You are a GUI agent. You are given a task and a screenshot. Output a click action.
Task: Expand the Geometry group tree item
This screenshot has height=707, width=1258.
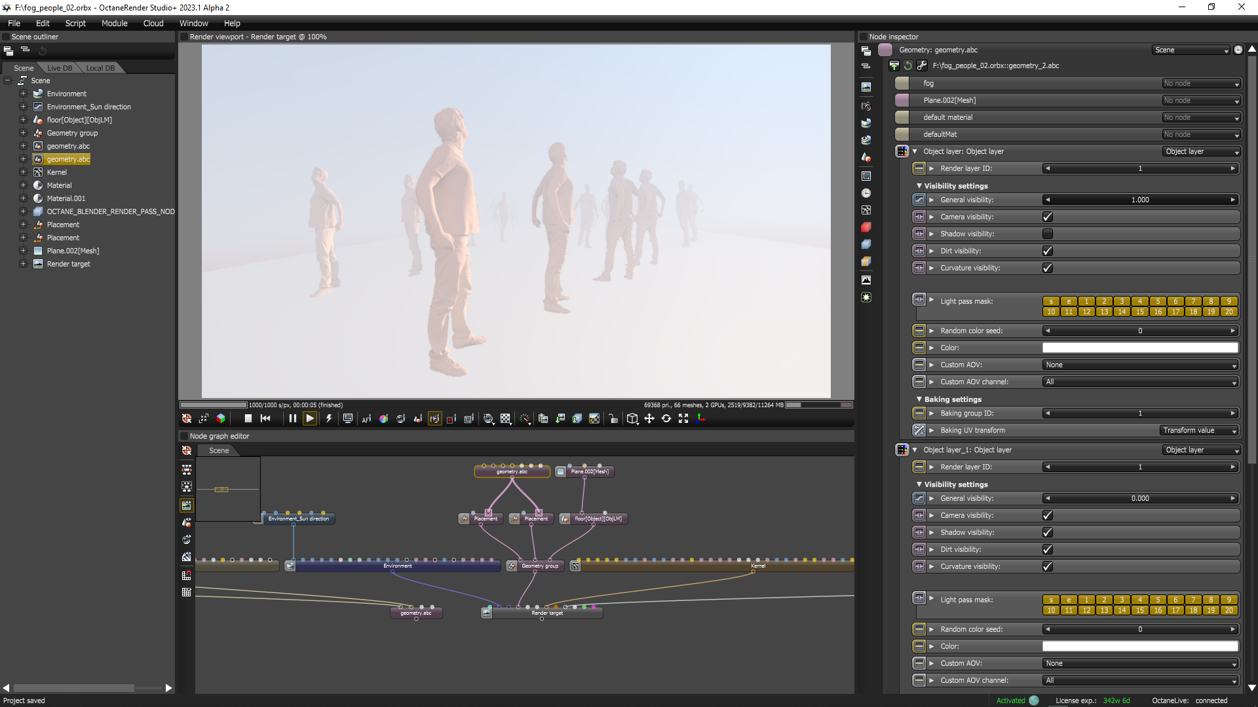pyautogui.click(x=23, y=133)
